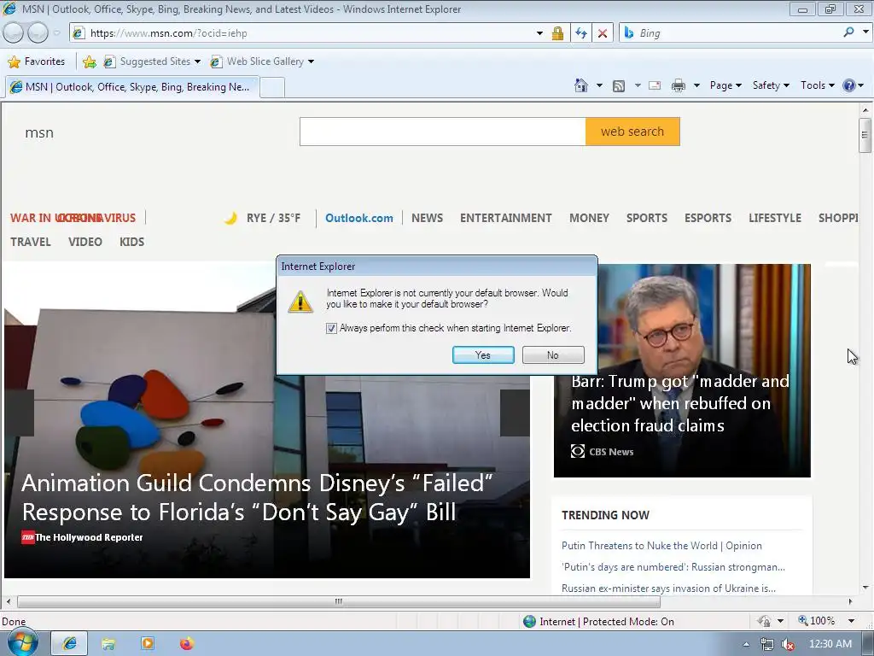
Task: Expand the feeds dropdown arrow
Action: (x=637, y=85)
